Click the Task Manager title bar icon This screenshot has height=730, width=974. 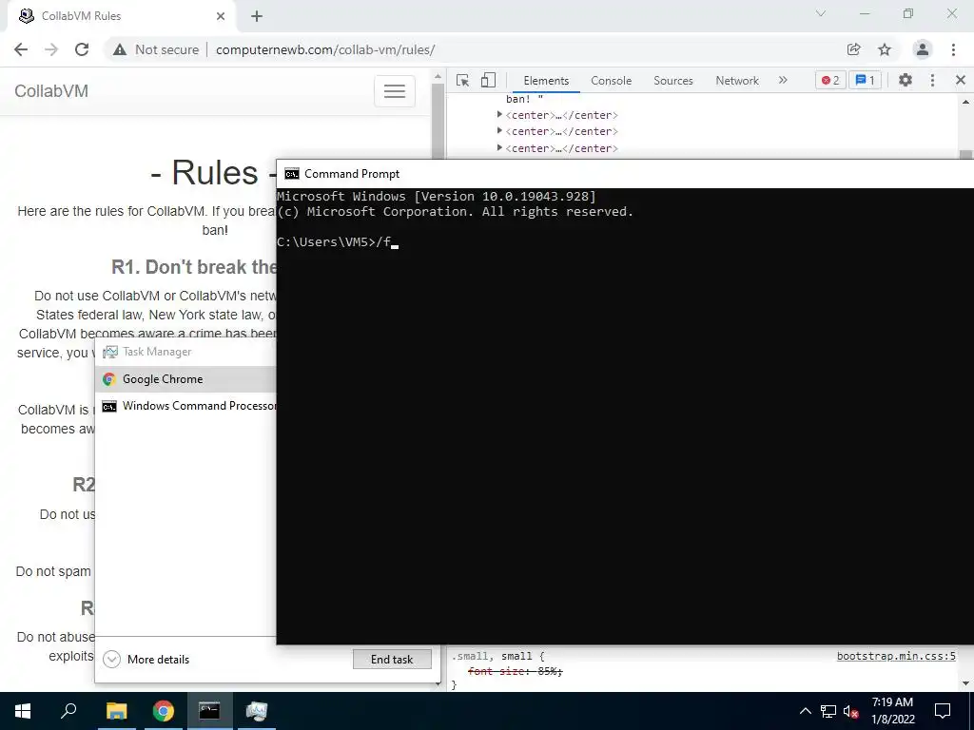click(x=110, y=352)
